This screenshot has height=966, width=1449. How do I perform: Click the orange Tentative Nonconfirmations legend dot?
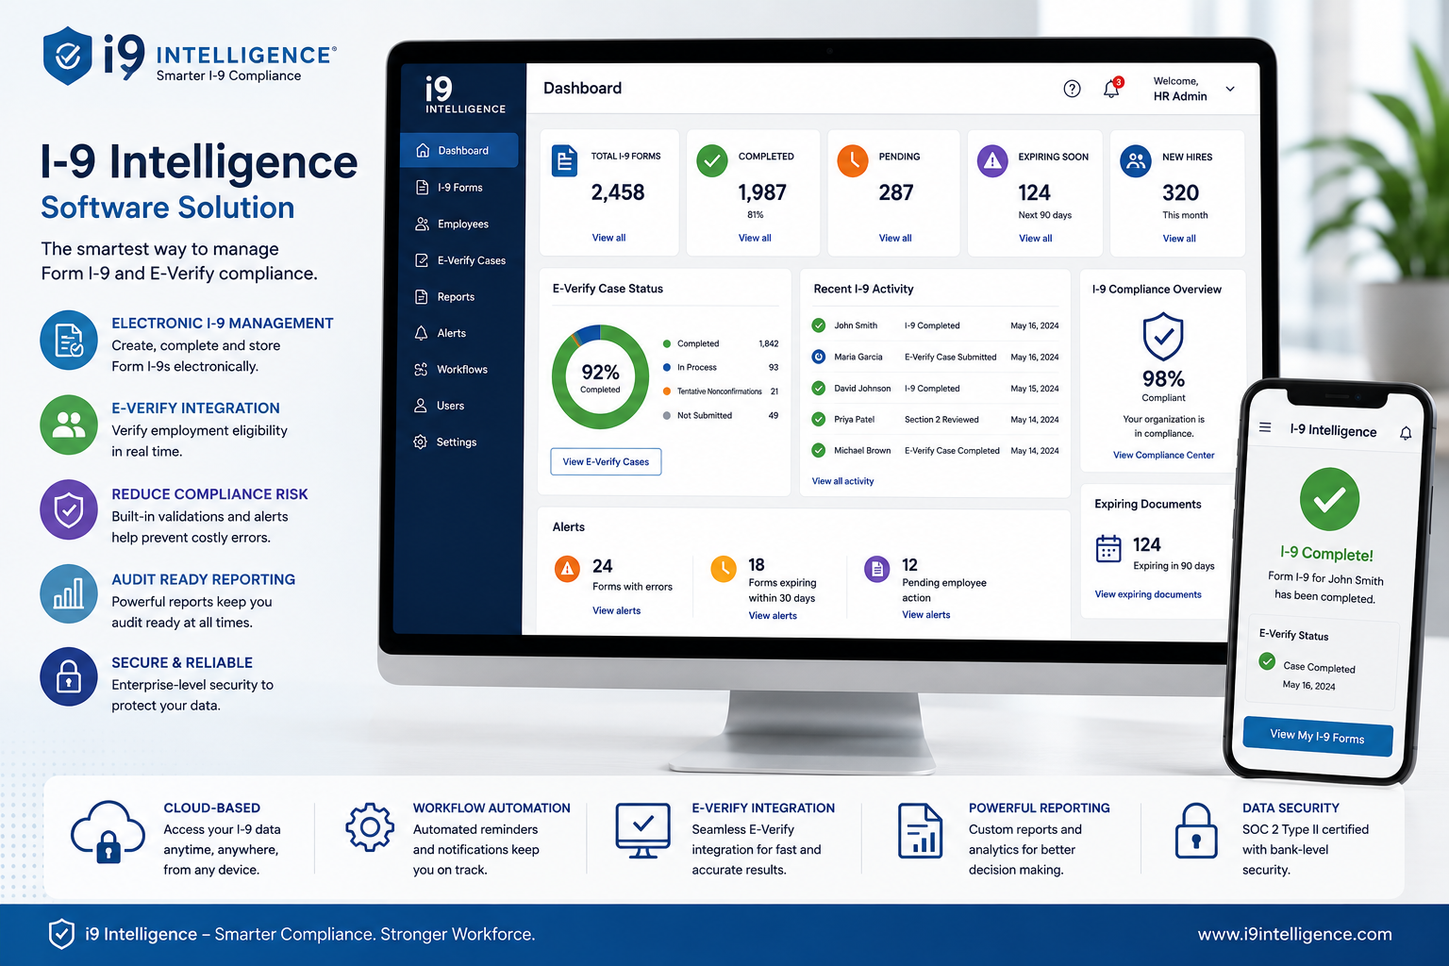[x=667, y=391]
